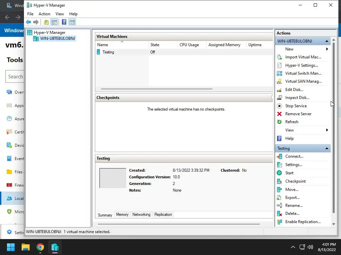Click the Testing VM preview thumbnail
The image size is (341, 255).
coord(113,178)
